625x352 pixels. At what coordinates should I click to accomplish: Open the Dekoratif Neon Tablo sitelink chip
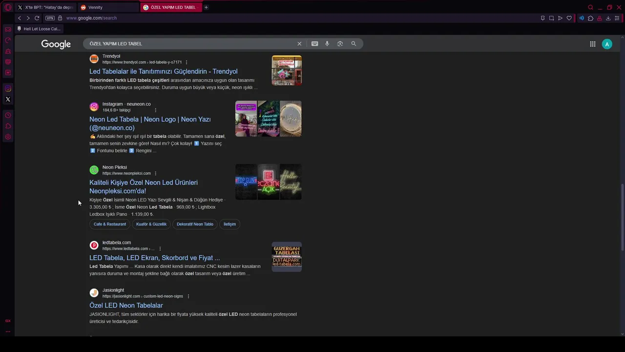(195, 224)
